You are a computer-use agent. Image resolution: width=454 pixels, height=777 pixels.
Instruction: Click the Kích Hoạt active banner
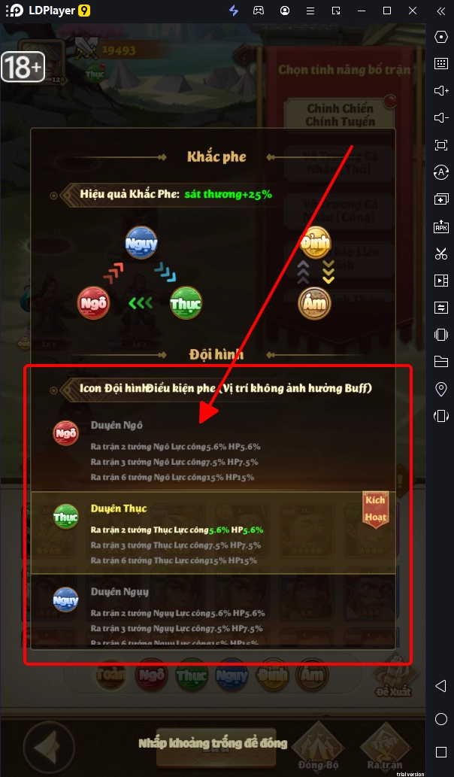coord(376,509)
